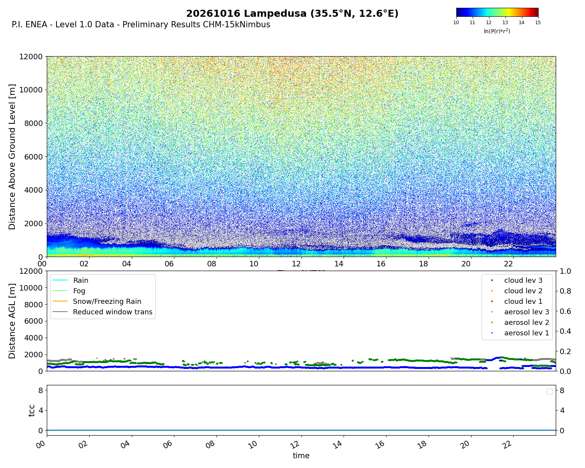The image size is (585, 468).
Task: Click the '0.8' right-axis tick
Action: (x=565, y=291)
